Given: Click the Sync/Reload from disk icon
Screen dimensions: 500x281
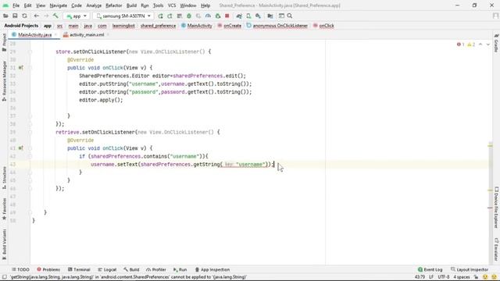Looking at the screenshot, I should pyautogui.click(x=24, y=16).
